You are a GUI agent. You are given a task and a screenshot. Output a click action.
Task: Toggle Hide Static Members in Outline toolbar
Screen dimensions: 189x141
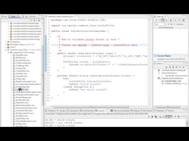[x=177, y=67]
